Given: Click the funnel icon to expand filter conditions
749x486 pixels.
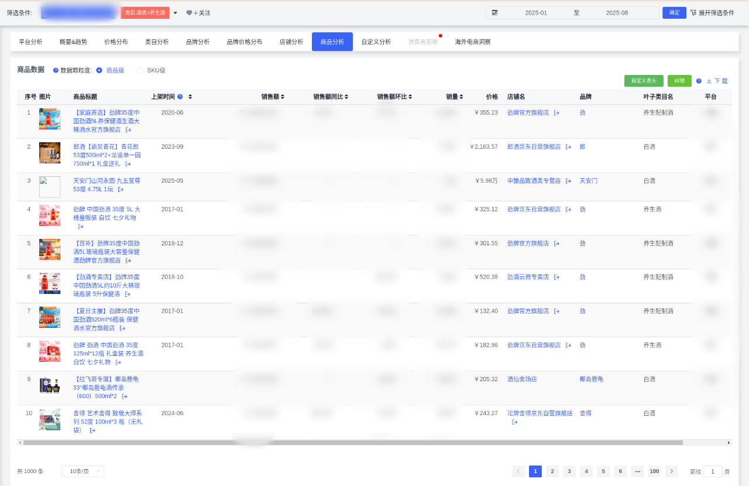Looking at the screenshot, I should coord(695,12).
